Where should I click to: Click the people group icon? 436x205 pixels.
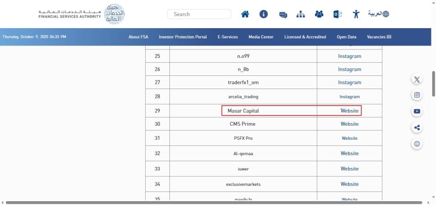tap(319, 14)
